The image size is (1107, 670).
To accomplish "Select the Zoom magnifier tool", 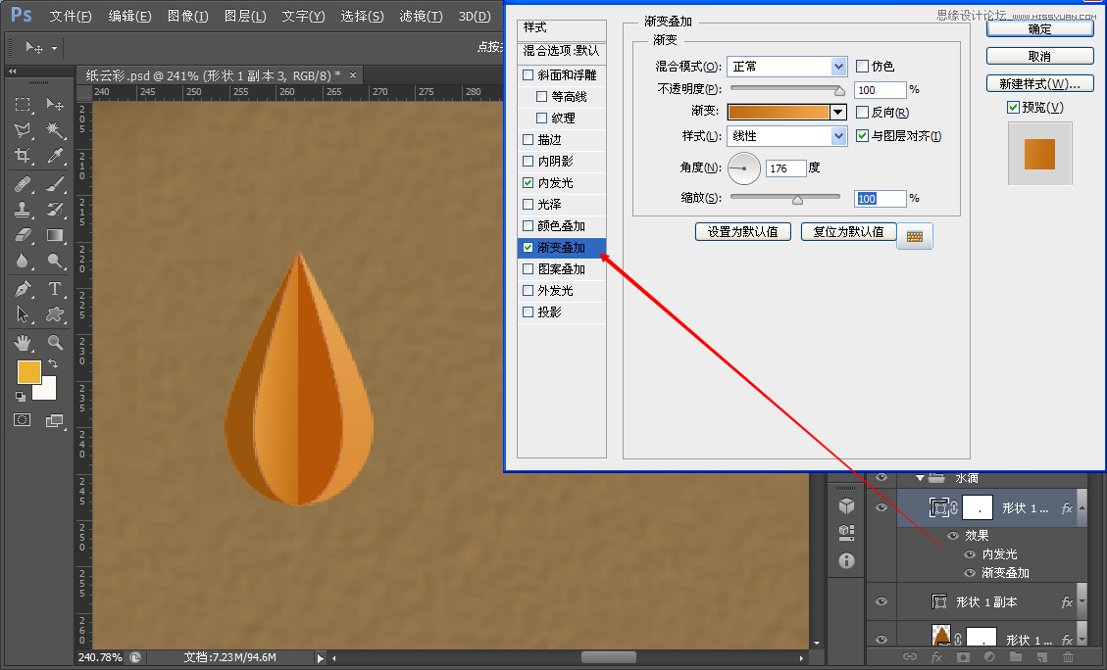I will (55, 343).
